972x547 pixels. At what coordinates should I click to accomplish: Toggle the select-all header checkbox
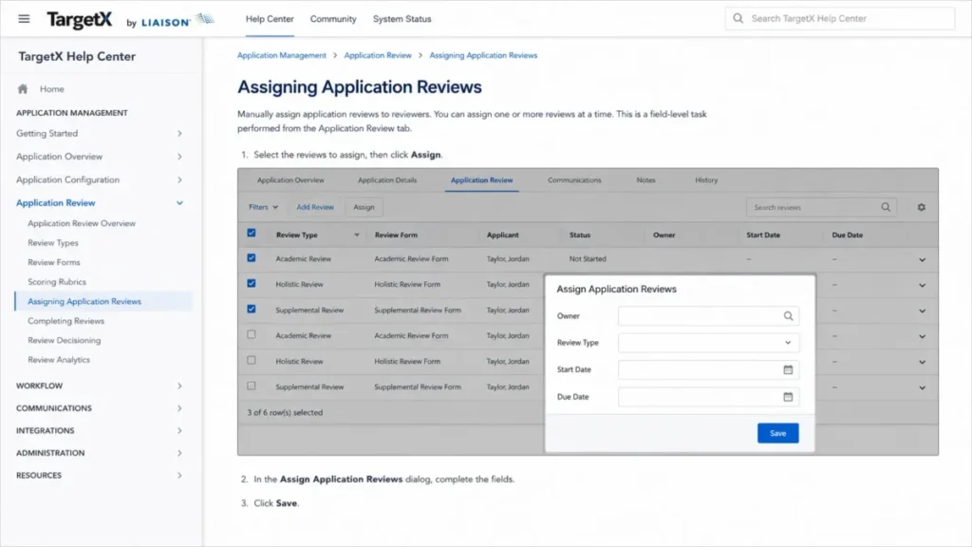point(251,234)
